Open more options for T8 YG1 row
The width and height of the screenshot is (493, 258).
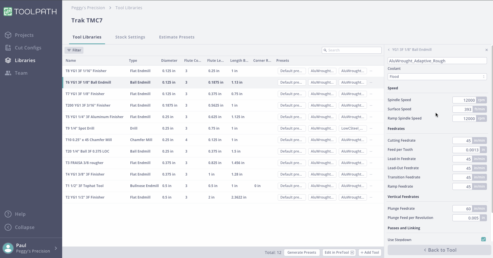pos(371,71)
